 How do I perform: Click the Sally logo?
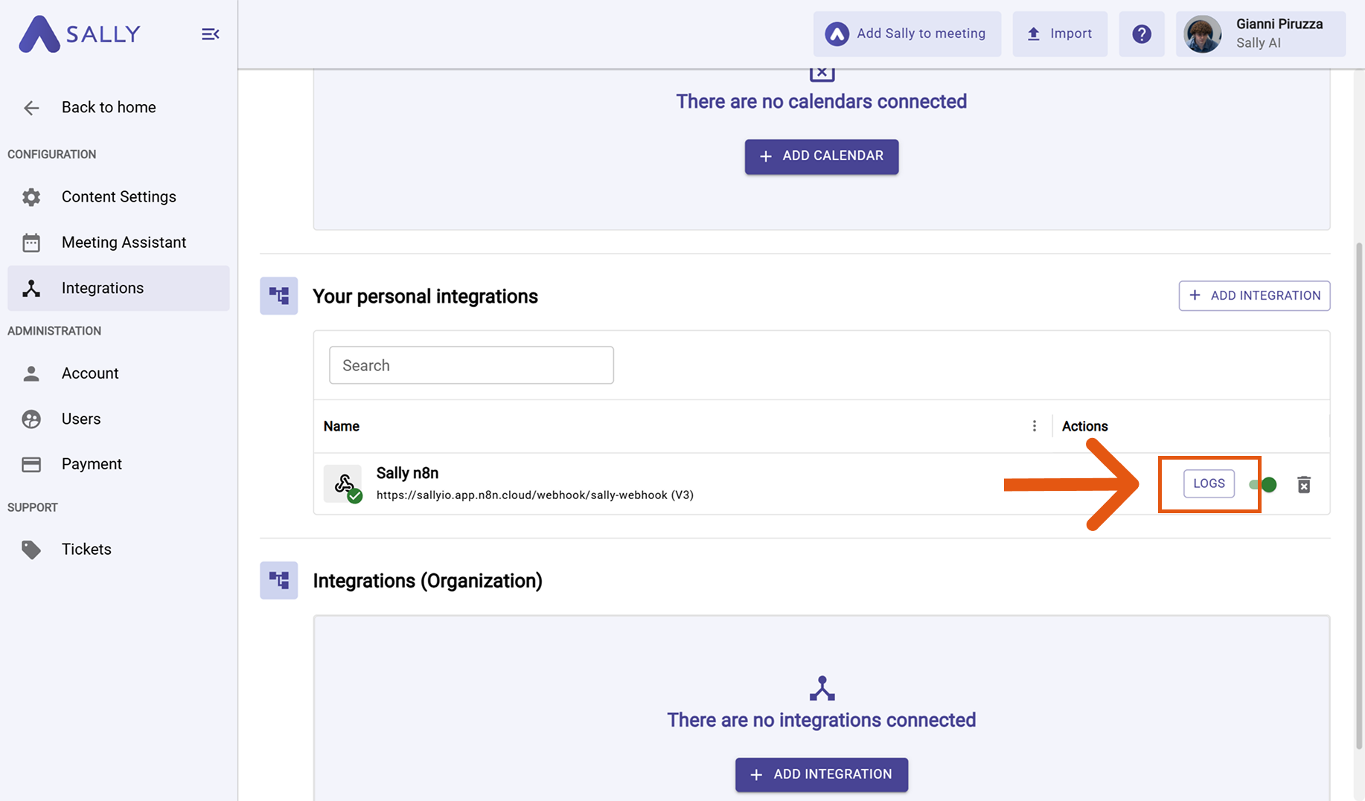(80, 34)
